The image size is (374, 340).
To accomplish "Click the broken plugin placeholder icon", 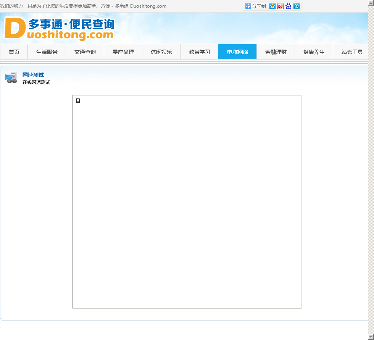I will point(78,101).
